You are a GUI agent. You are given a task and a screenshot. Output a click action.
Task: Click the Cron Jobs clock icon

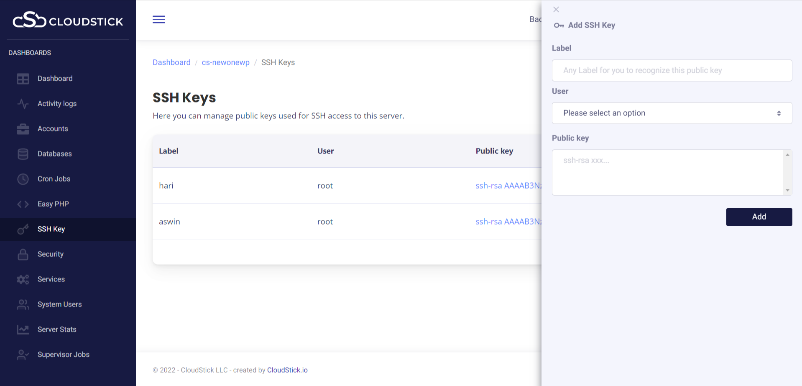click(23, 179)
